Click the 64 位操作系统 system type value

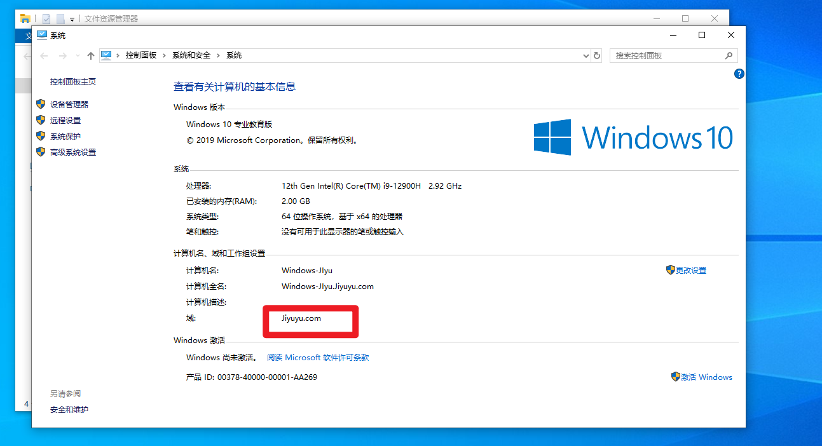pyautogui.click(x=342, y=217)
